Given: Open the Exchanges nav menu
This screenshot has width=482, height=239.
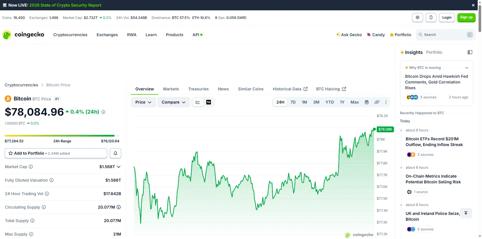Looking at the screenshot, I should pos(107,35).
